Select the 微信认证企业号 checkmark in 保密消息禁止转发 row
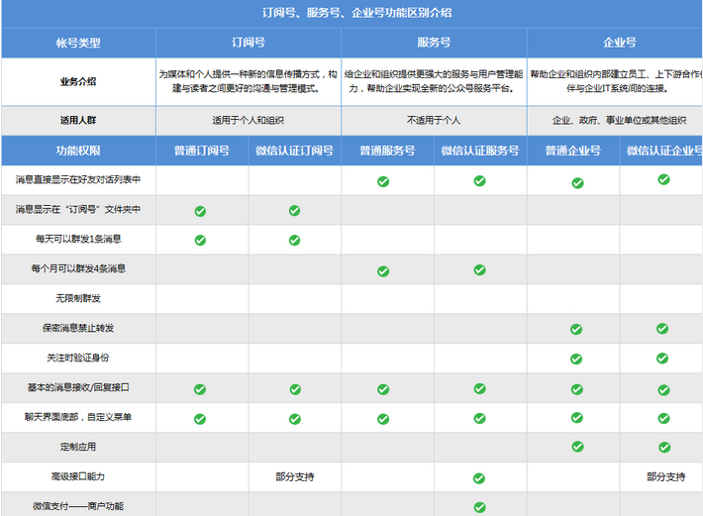Image resolution: width=703 pixels, height=516 pixels. pyautogui.click(x=662, y=329)
